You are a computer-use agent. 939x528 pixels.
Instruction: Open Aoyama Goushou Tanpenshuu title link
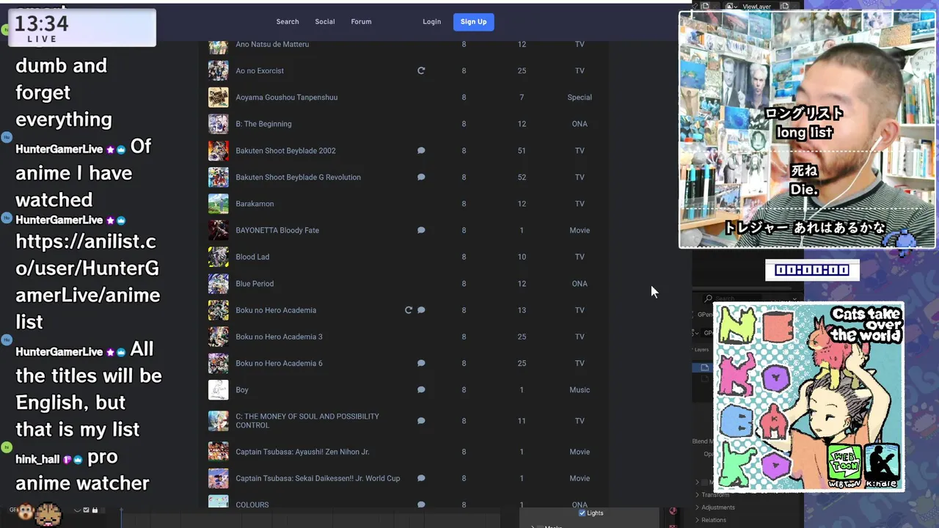[287, 98]
